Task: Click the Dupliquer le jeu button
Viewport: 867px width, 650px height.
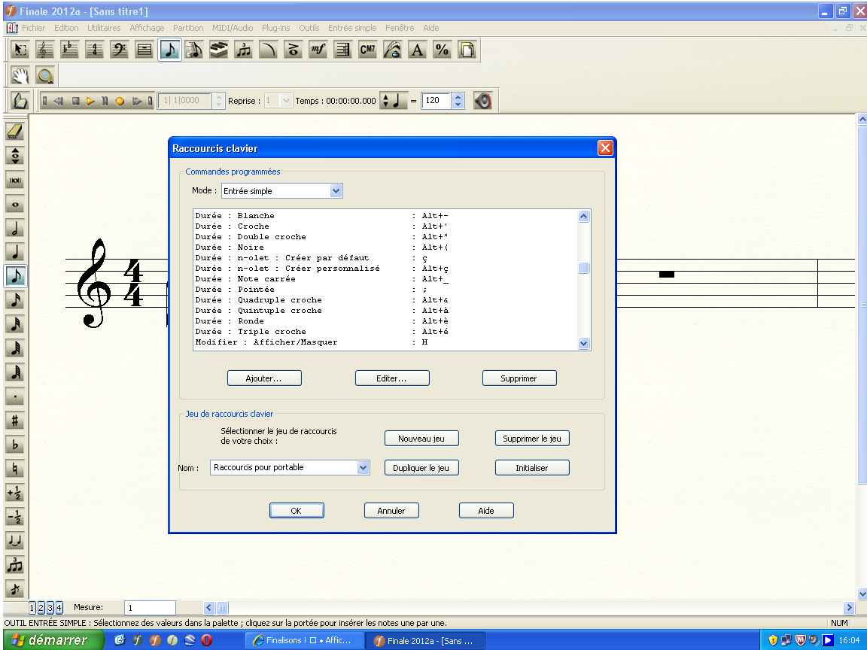Action: (x=421, y=468)
